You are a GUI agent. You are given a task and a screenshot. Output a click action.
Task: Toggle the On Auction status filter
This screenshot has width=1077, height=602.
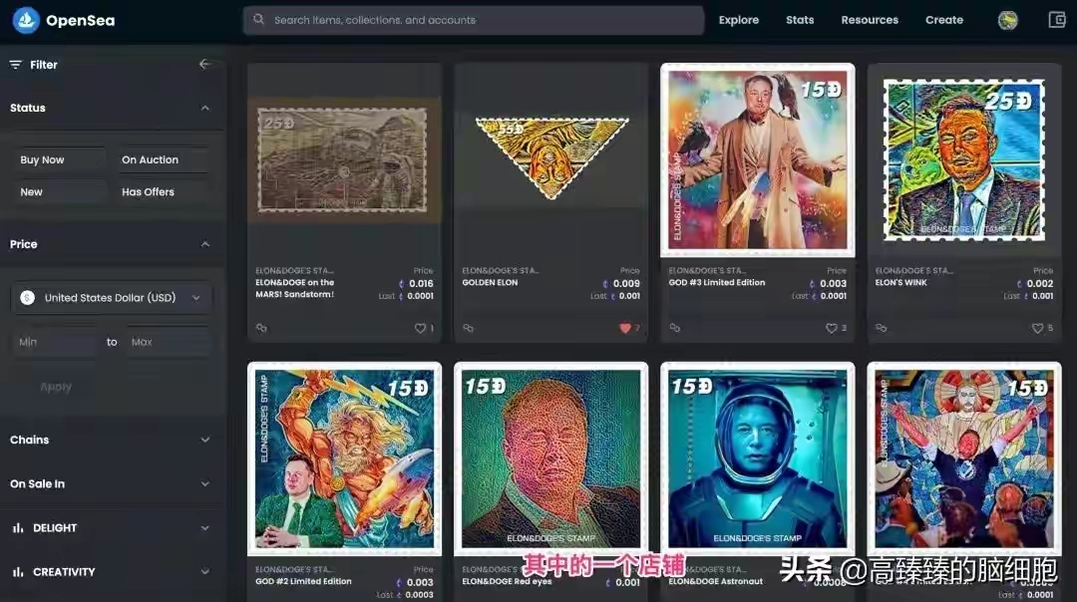tap(163, 159)
